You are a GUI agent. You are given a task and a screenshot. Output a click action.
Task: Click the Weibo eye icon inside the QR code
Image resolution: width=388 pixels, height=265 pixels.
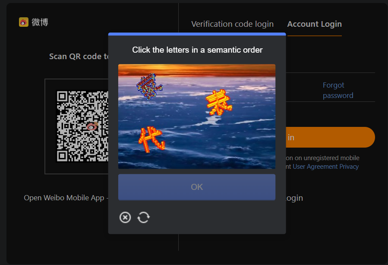(92, 126)
